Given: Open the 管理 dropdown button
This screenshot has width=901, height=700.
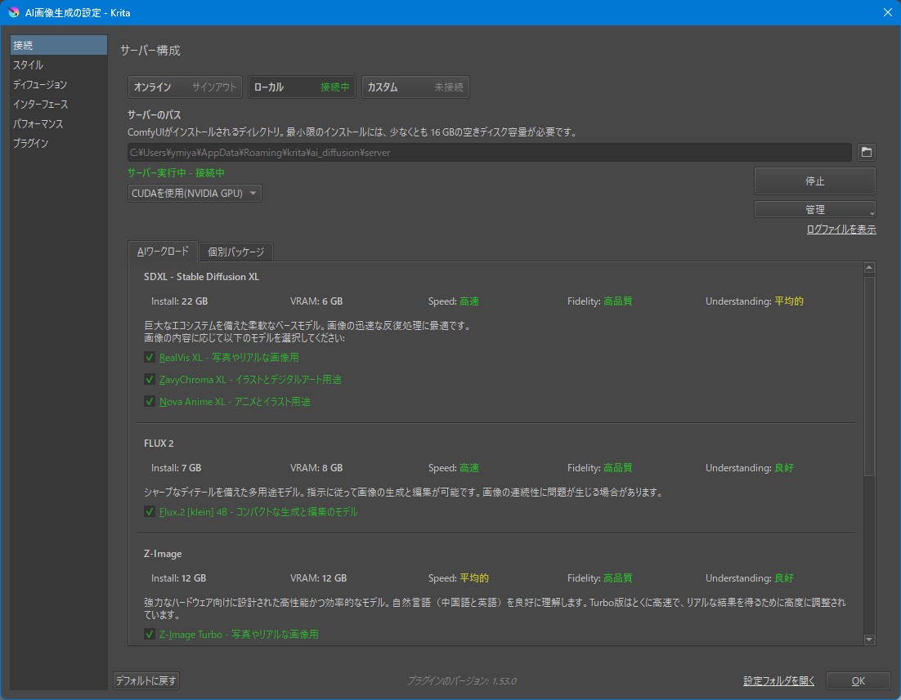Looking at the screenshot, I should [814, 210].
